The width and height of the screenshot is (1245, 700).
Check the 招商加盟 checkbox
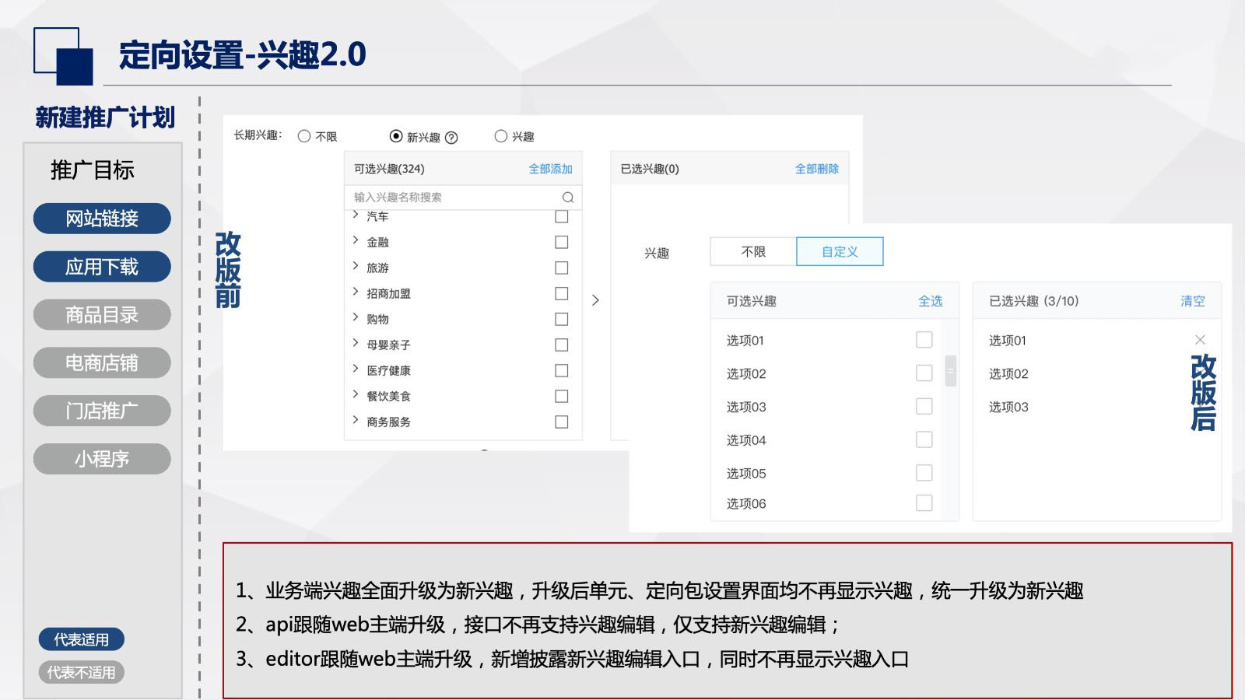(x=562, y=293)
